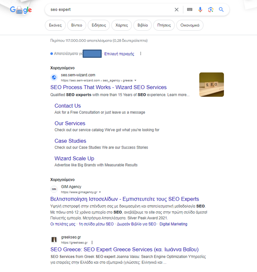This screenshot has height=272, width=257.
Task: Open Google Lens image search
Action: click(x=211, y=10)
